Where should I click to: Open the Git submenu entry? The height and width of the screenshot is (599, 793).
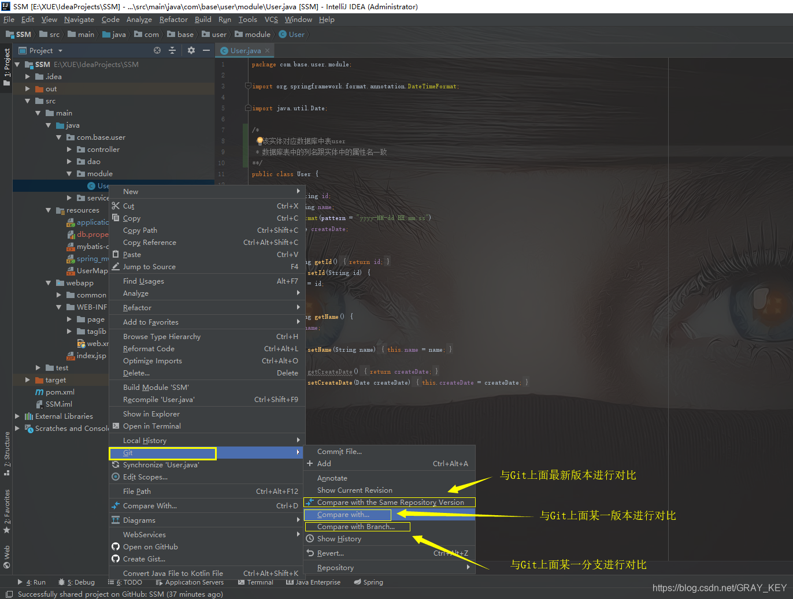(x=206, y=453)
